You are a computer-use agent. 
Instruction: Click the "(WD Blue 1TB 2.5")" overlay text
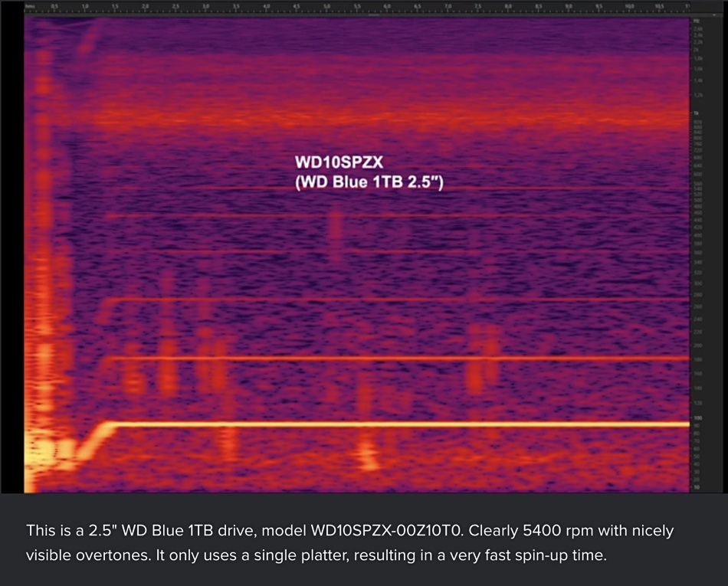click(369, 182)
